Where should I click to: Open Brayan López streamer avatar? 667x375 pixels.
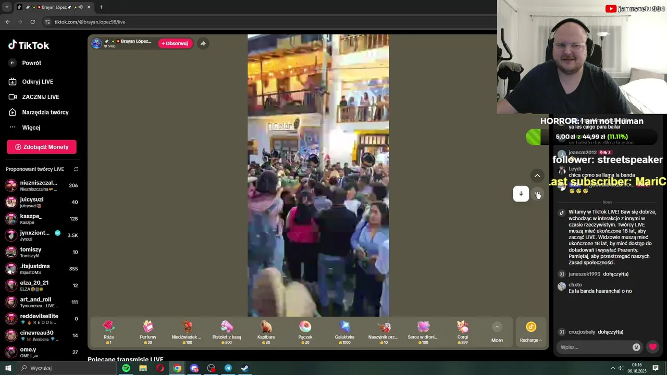[96, 43]
